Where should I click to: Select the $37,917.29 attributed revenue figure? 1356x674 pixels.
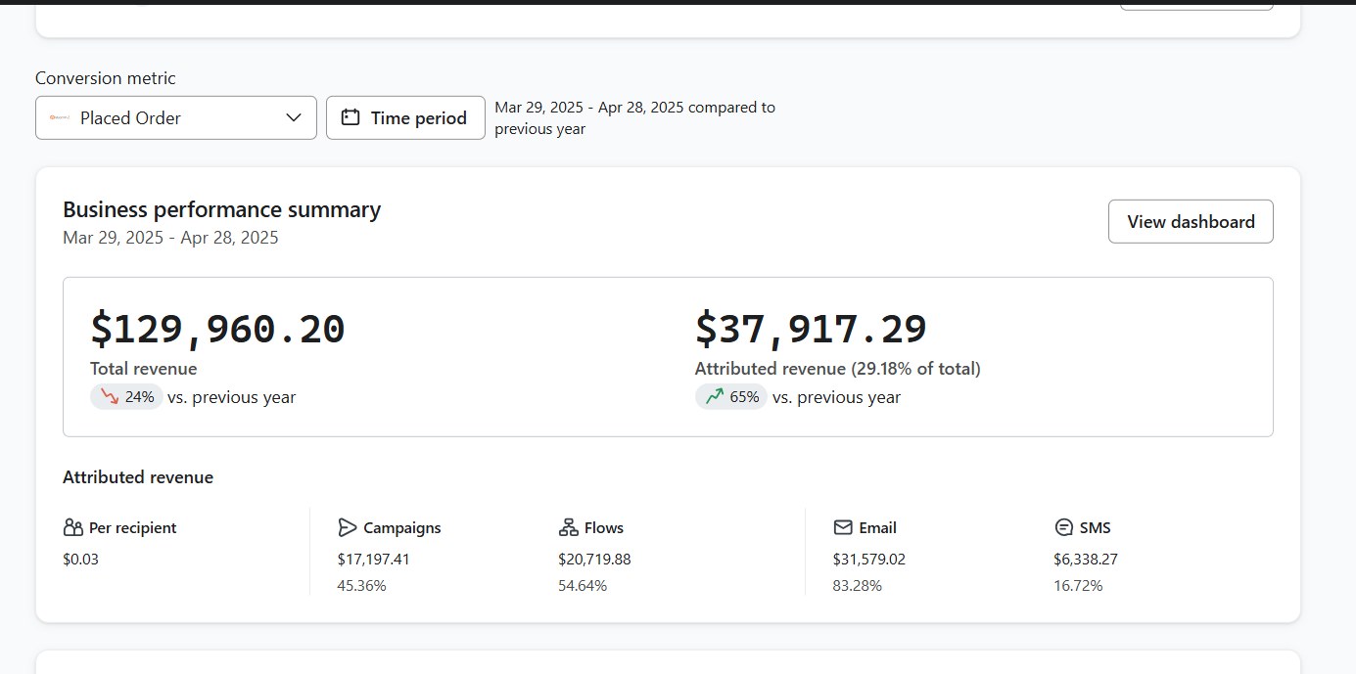click(x=811, y=328)
